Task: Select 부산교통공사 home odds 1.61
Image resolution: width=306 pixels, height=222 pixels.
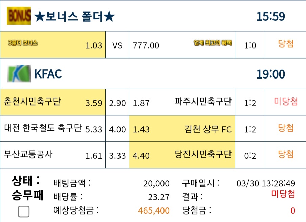Action: pos(53,155)
